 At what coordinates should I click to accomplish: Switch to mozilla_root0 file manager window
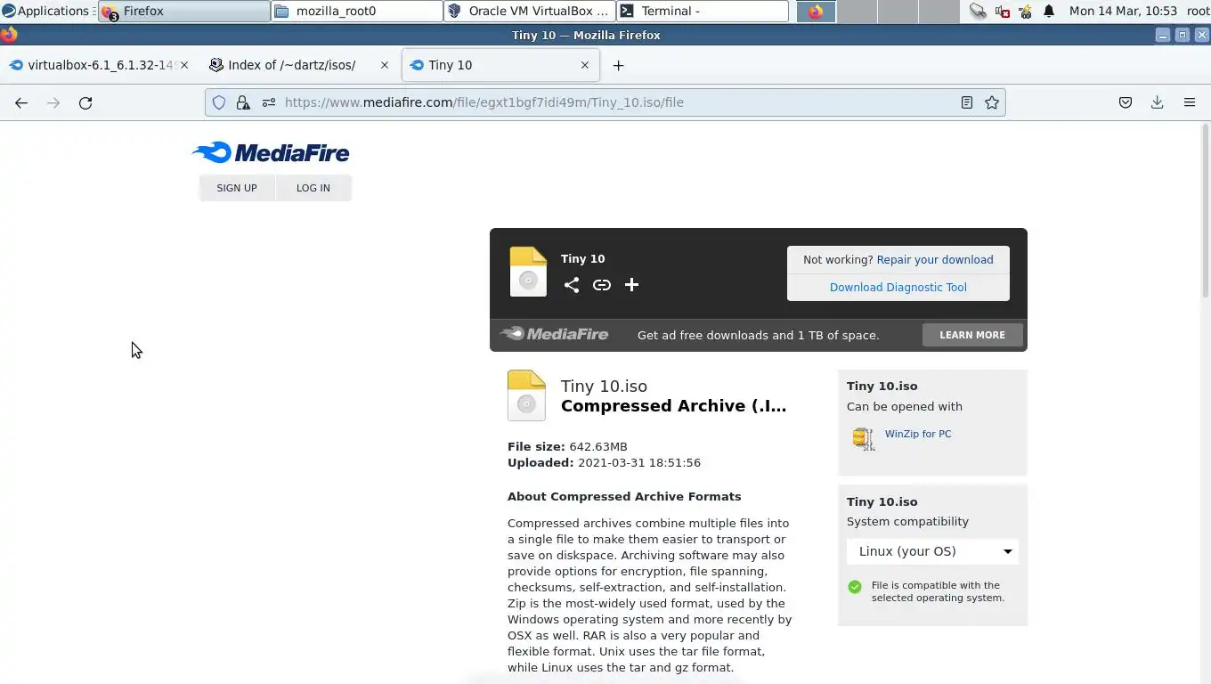(x=357, y=12)
